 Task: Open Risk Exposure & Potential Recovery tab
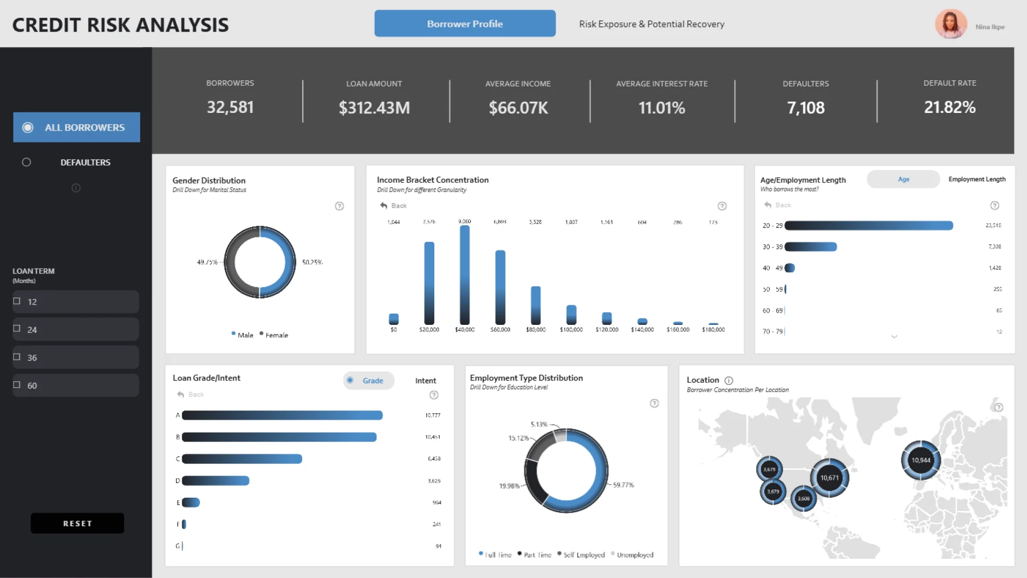pos(652,24)
